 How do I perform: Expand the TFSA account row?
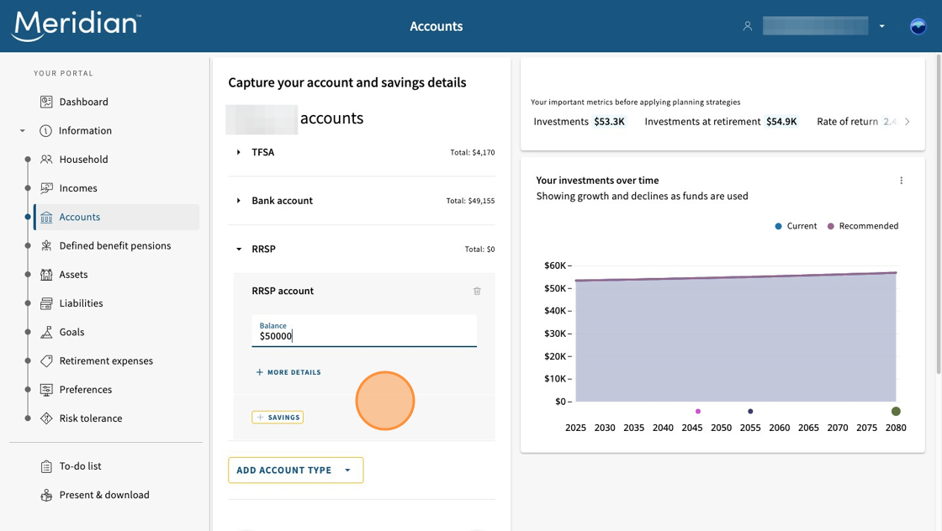click(239, 152)
